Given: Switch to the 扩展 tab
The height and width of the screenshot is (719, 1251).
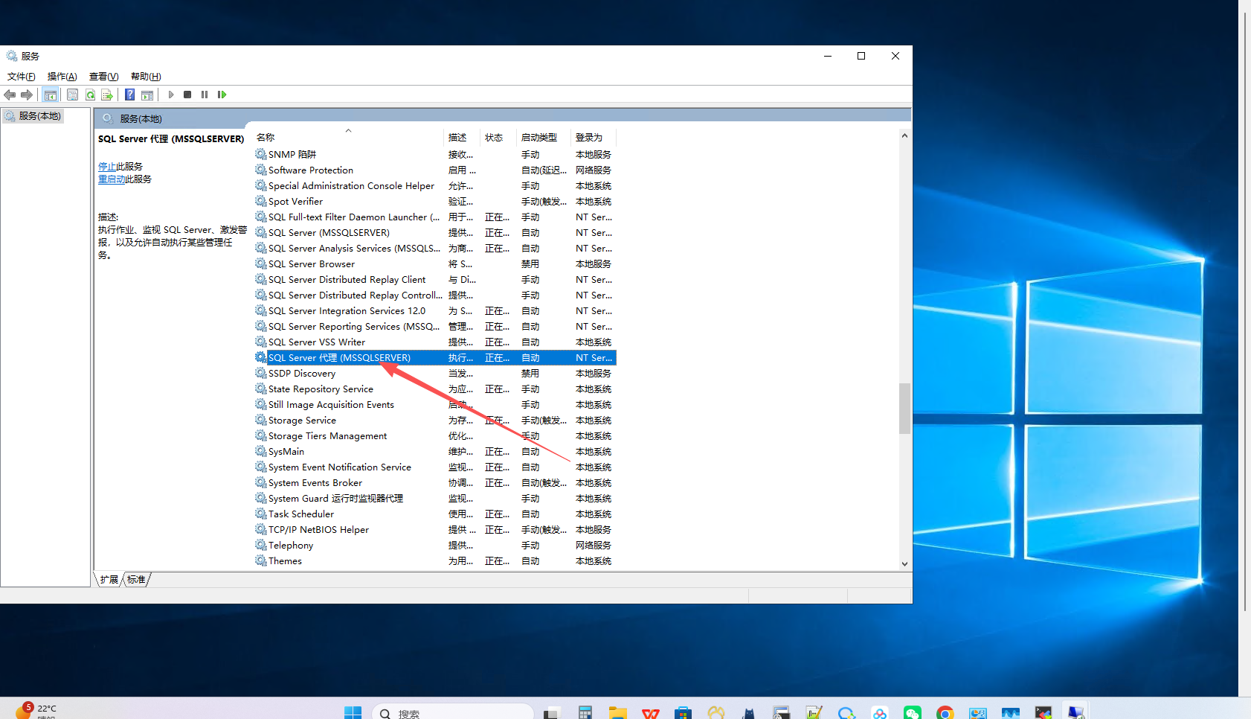Looking at the screenshot, I should pos(109,579).
